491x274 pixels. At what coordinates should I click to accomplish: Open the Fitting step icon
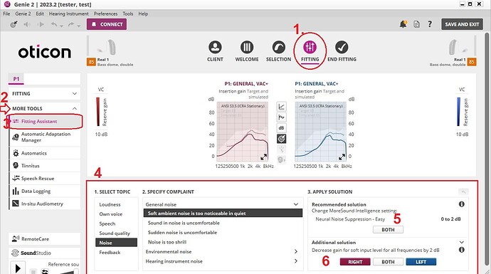pos(310,47)
